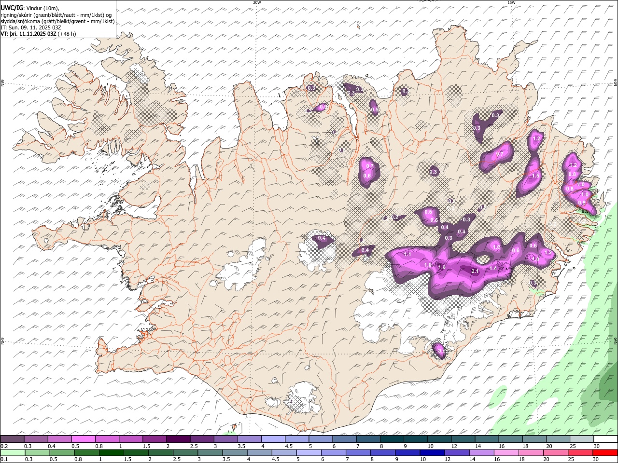This screenshot has height=463, width=618.
Task: Click the 0.1 label under the green scale
Action: tap(4, 459)
